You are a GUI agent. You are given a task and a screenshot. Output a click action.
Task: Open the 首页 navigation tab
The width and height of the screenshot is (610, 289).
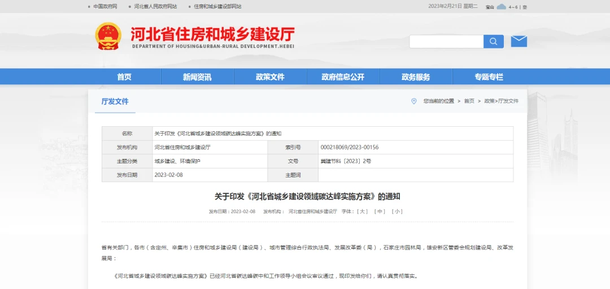(124, 77)
